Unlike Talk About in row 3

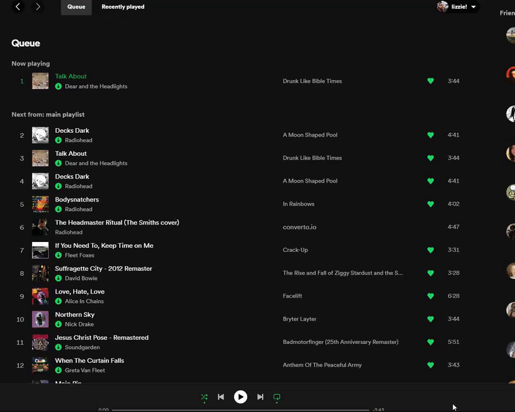(x=430, y=158)
